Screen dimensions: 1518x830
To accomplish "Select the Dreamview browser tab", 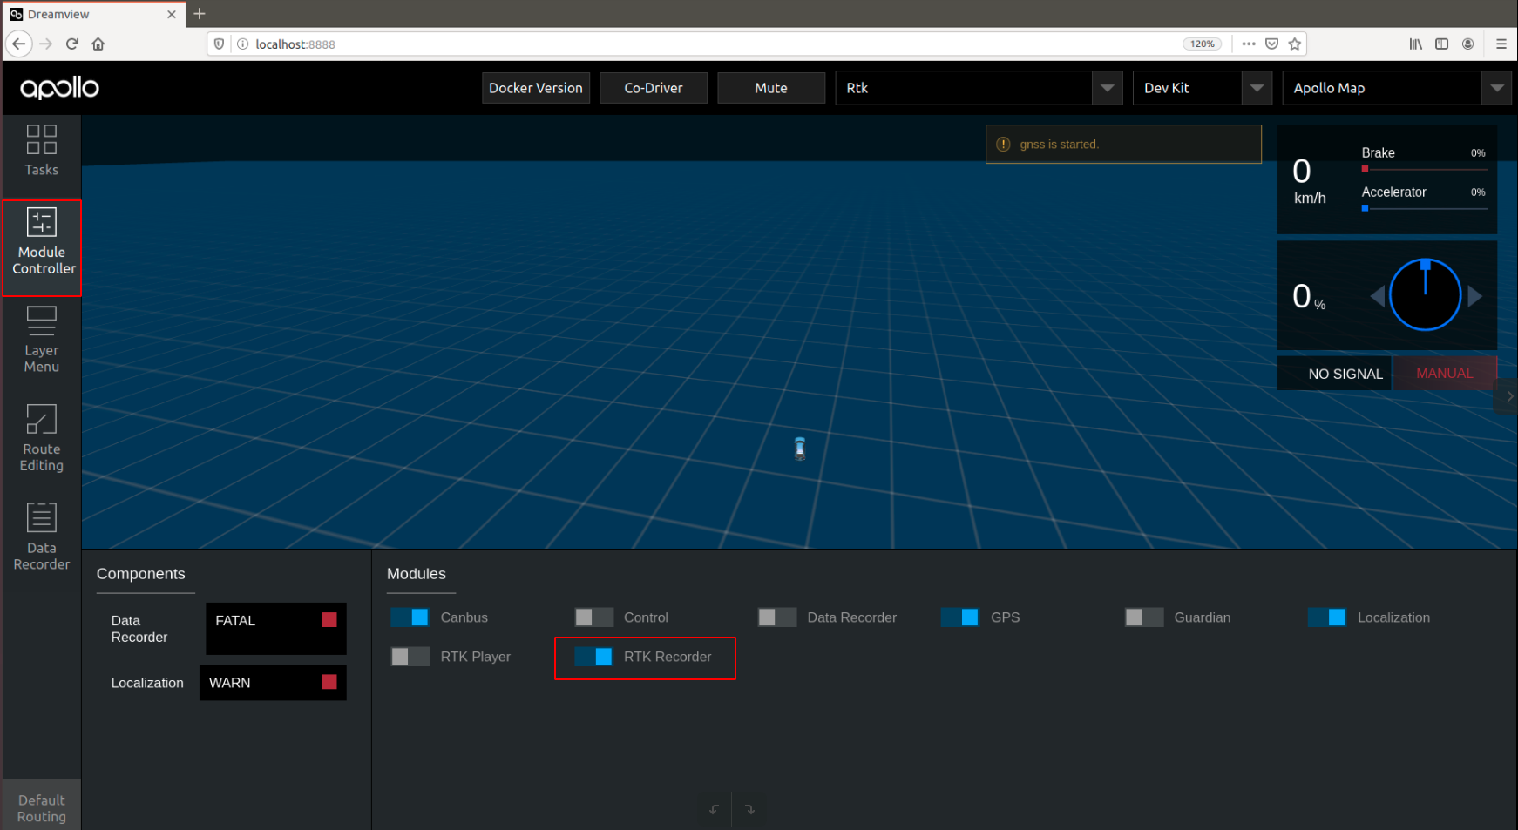I will 92,14.
